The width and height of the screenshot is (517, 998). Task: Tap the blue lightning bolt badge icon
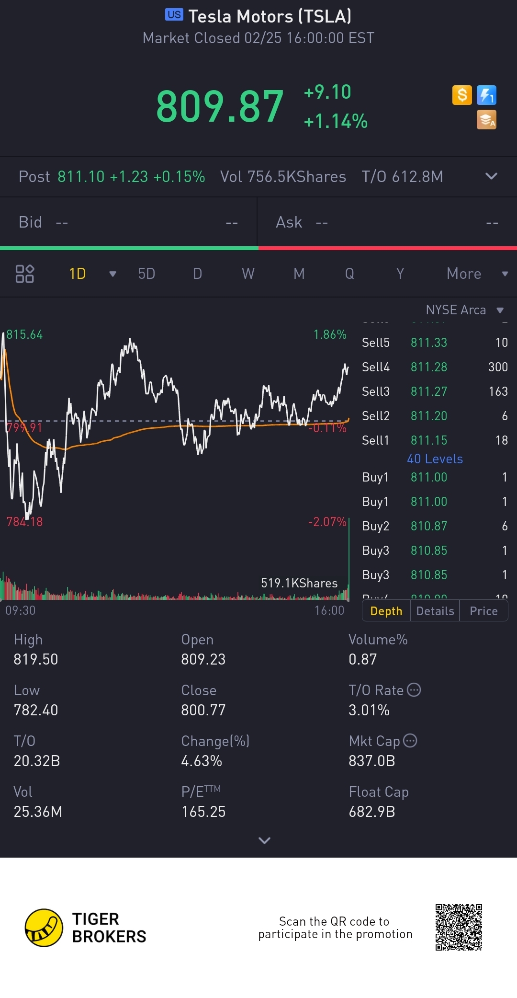486,95
